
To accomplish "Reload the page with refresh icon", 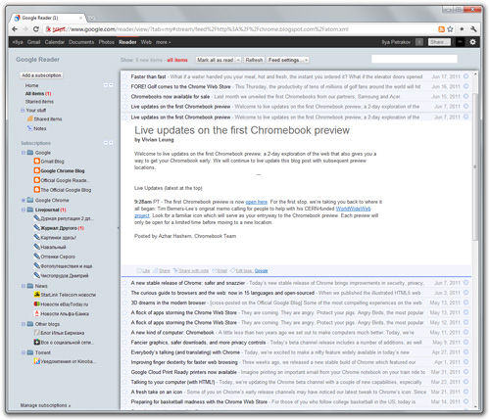I will (36, 29).
